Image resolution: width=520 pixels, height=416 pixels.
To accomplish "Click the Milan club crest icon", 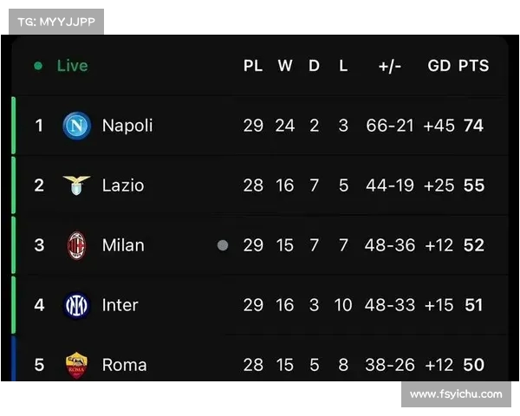I will (76, 245).
